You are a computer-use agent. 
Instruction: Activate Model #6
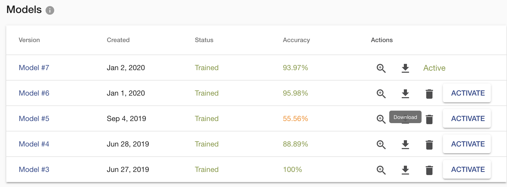(x=467, y=93)
